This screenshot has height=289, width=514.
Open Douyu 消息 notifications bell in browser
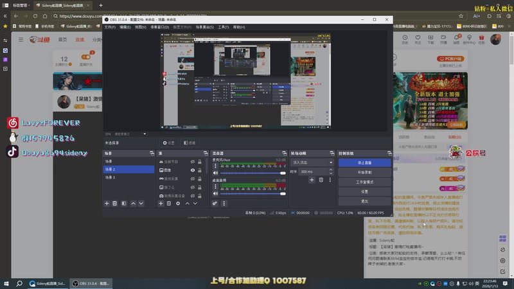456,39
